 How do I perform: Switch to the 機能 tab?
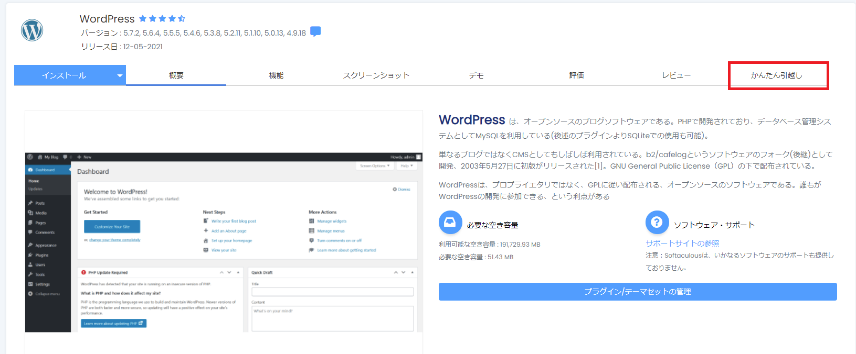pyautogui.click(x=276, y=75)
